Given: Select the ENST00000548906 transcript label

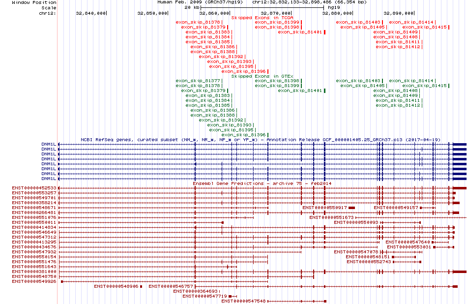Looking at the screenshot, I should (x=116, y=286).
